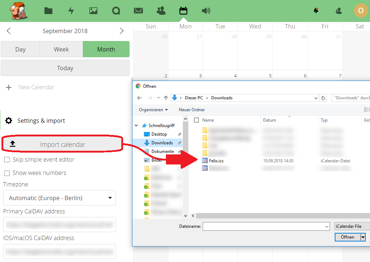Open the Timezone dropdown
Image resolution: width=370 pixels, height=262 pixels.
click(59, 198)
